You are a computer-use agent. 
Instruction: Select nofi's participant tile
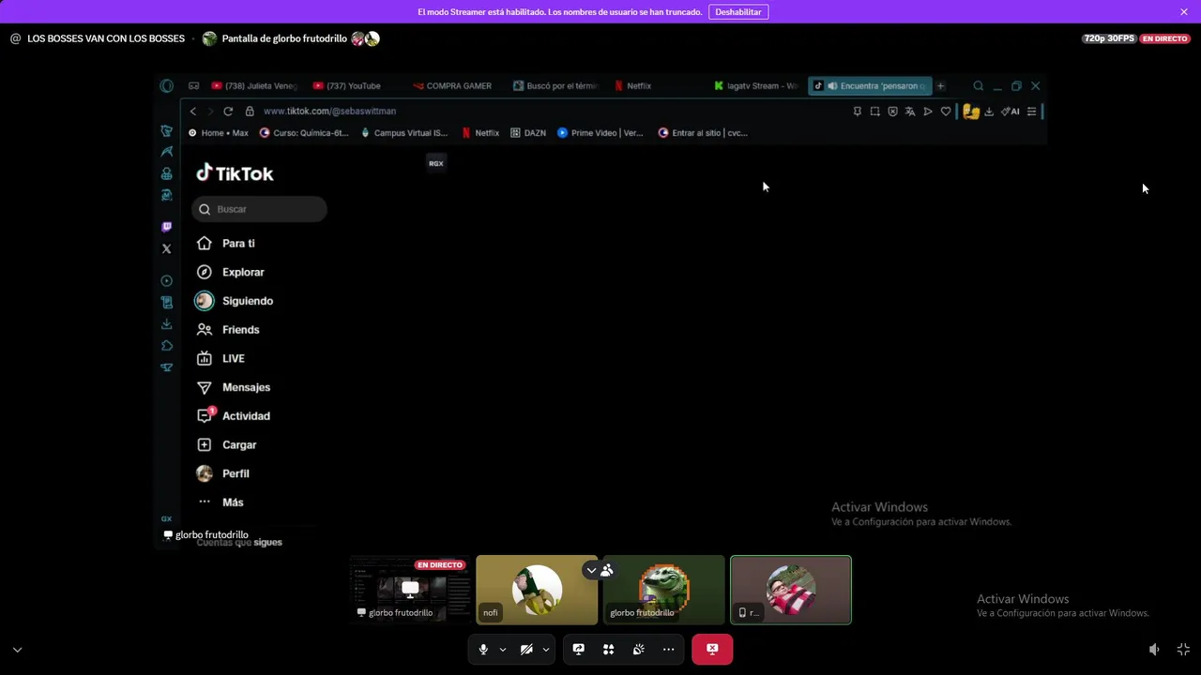coord(537,590)
